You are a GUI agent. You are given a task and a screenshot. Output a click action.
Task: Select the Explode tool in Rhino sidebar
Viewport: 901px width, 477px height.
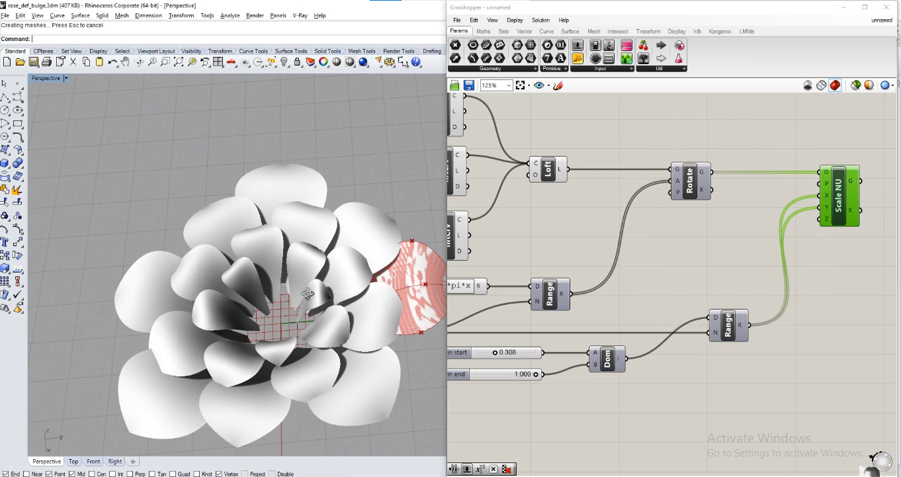click(18, 190)
